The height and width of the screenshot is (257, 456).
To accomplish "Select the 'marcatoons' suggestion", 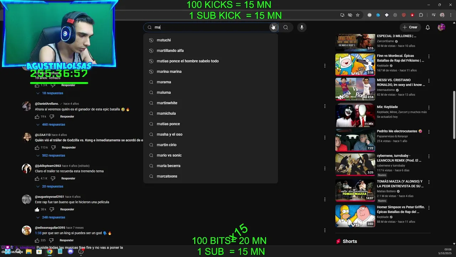I will point(211,176).
